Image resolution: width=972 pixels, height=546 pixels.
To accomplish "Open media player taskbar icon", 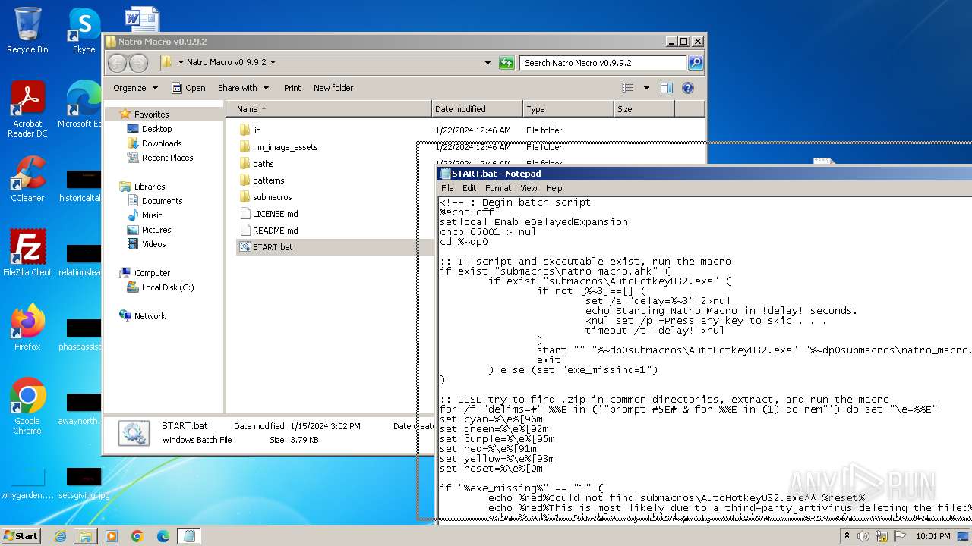I will tap(112, 536).
